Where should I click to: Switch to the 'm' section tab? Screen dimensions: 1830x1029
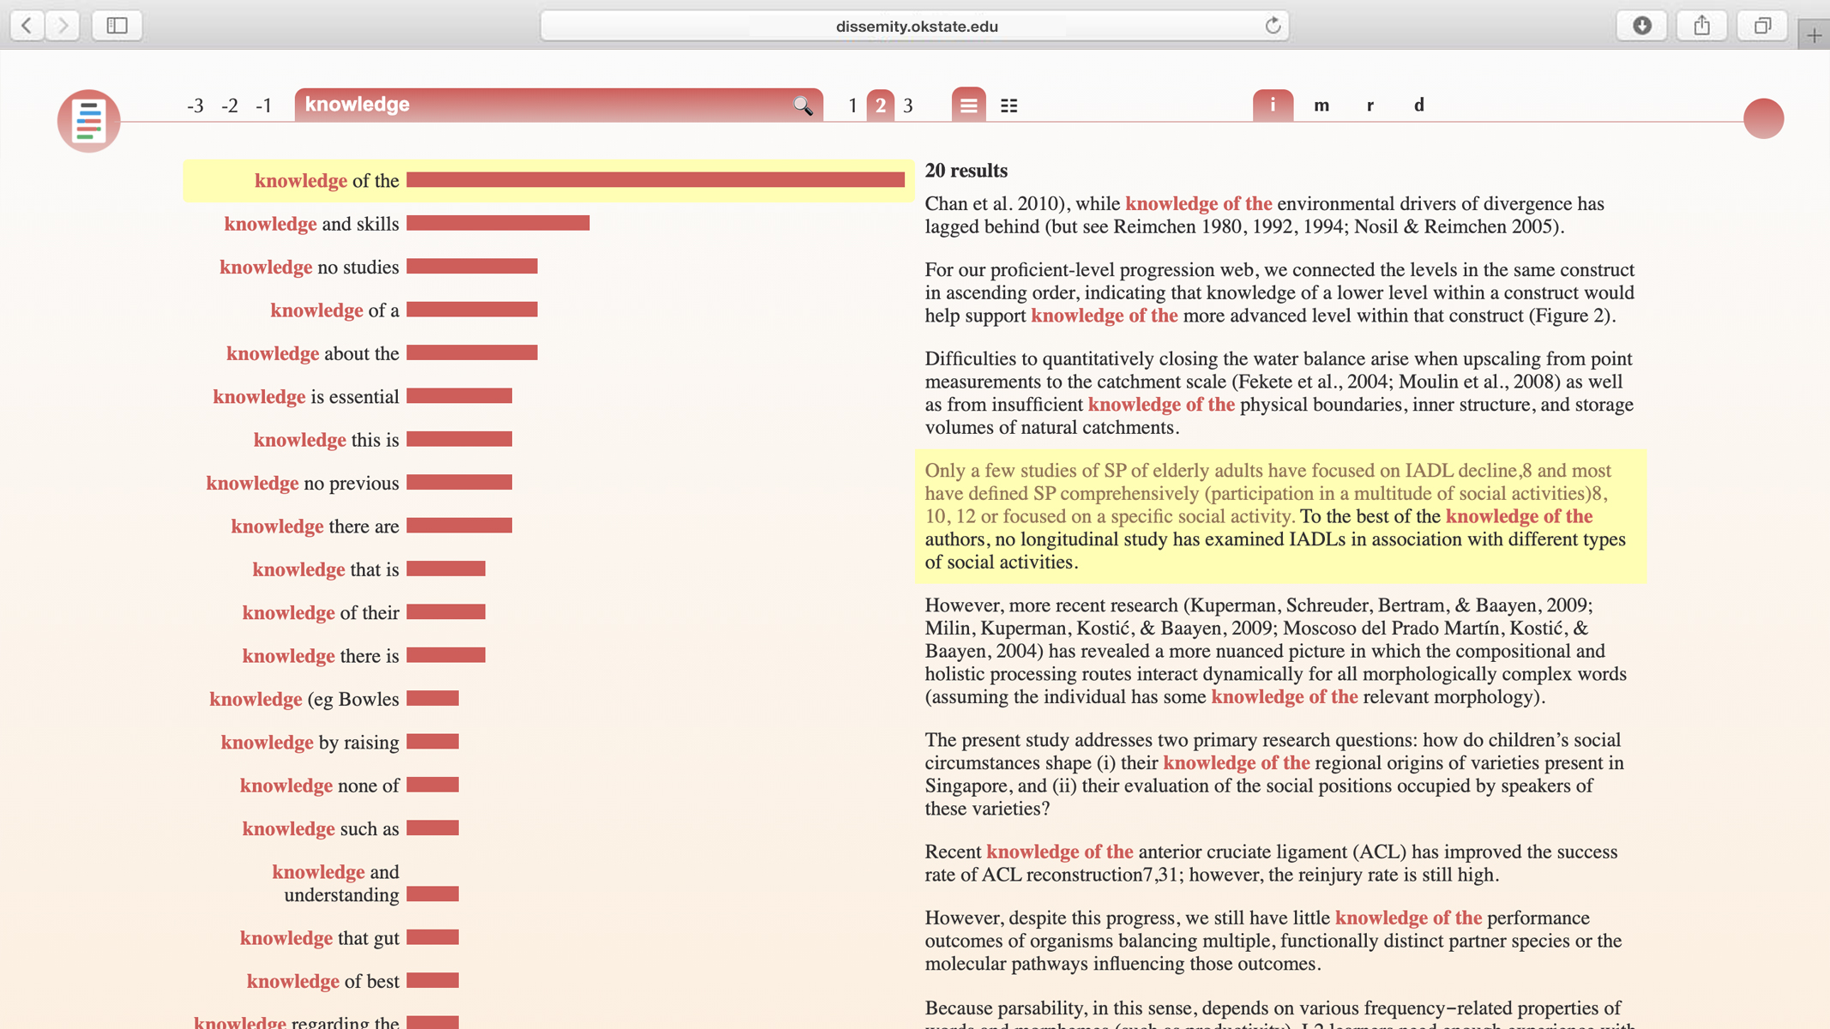[1321, 105]
